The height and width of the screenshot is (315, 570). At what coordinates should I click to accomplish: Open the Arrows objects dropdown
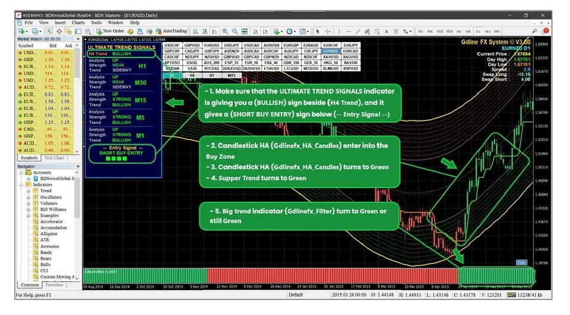(x=410, y=32)
